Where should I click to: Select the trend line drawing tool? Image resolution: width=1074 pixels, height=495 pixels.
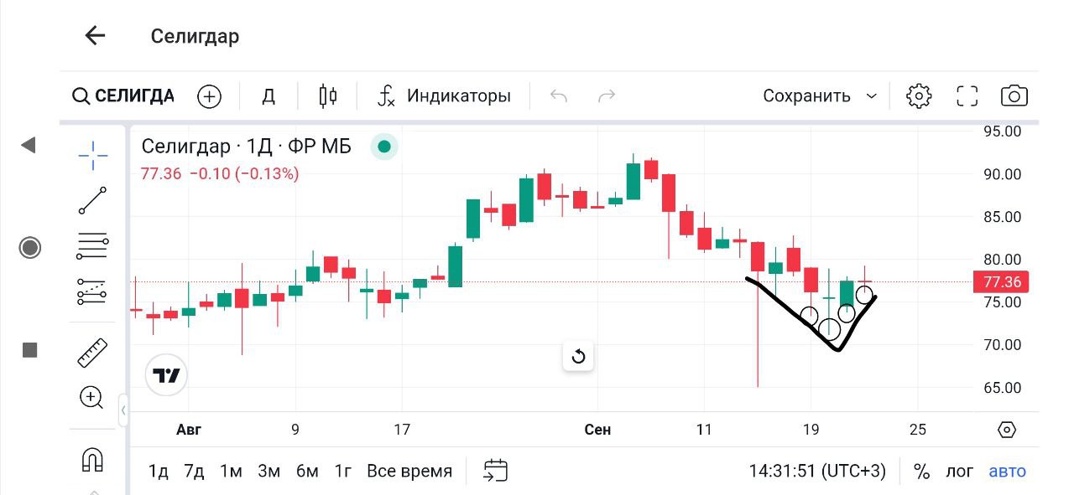click(92, 201)
